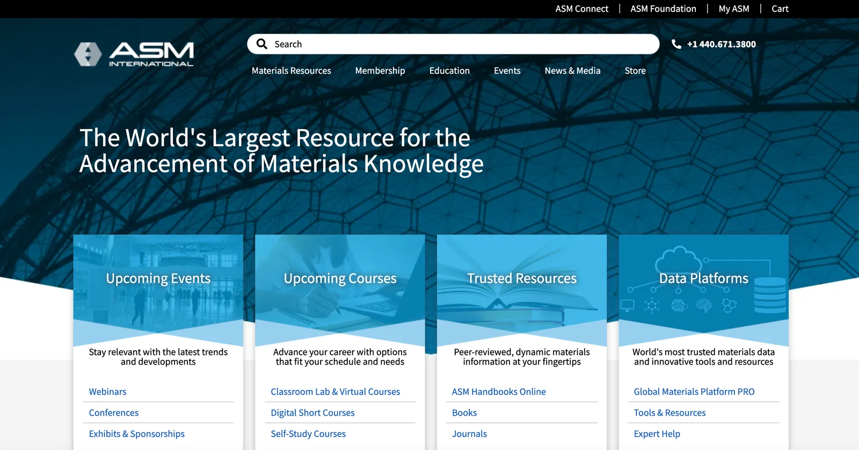This screenshot has height=450, width=859.
Task: Open ASM Handbooks Online link
Action: point(499,391)
